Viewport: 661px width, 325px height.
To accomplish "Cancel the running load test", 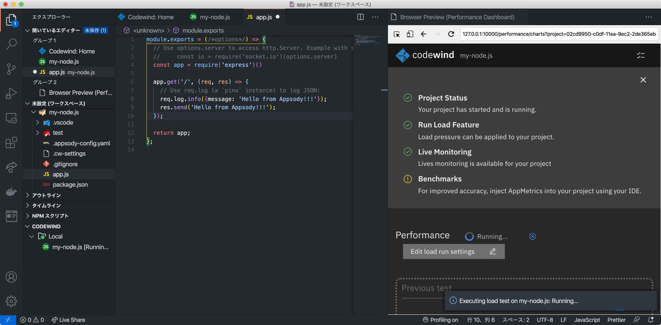I will (532, 236).
